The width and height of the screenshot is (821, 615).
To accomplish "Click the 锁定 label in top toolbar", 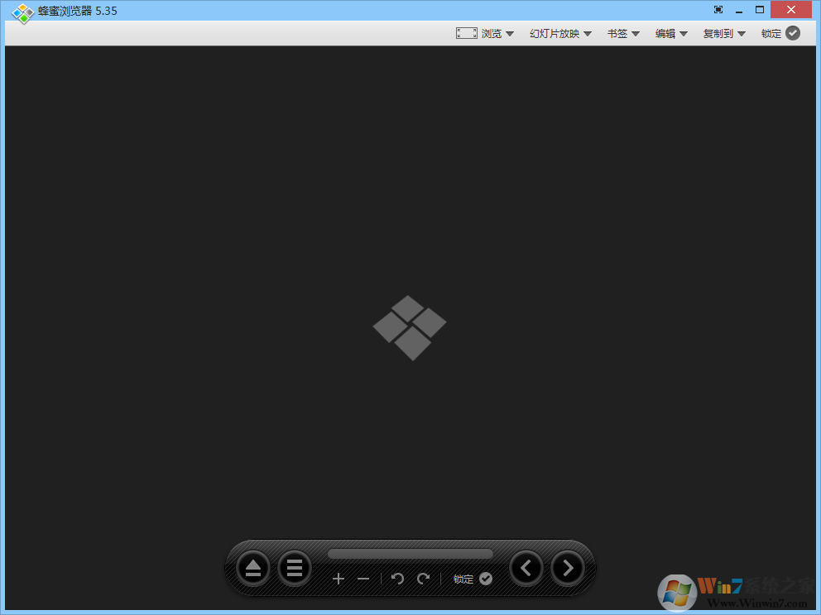I will tap(771, 34).
